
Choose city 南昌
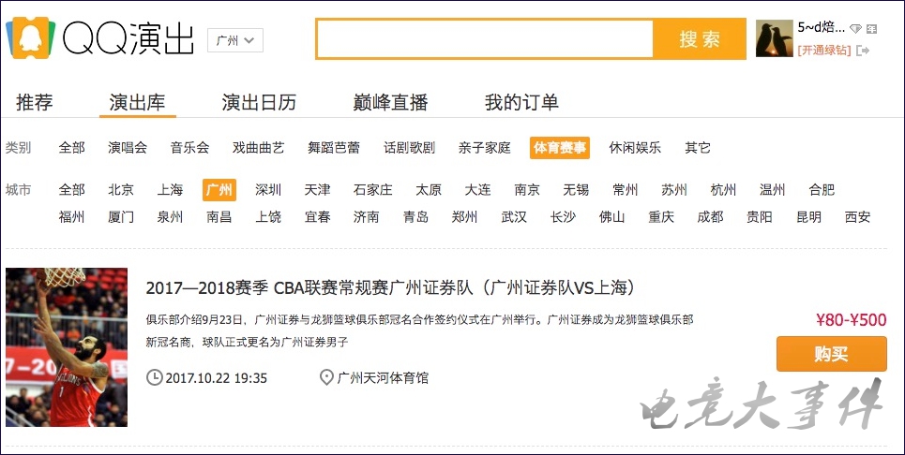coord(219,217)
